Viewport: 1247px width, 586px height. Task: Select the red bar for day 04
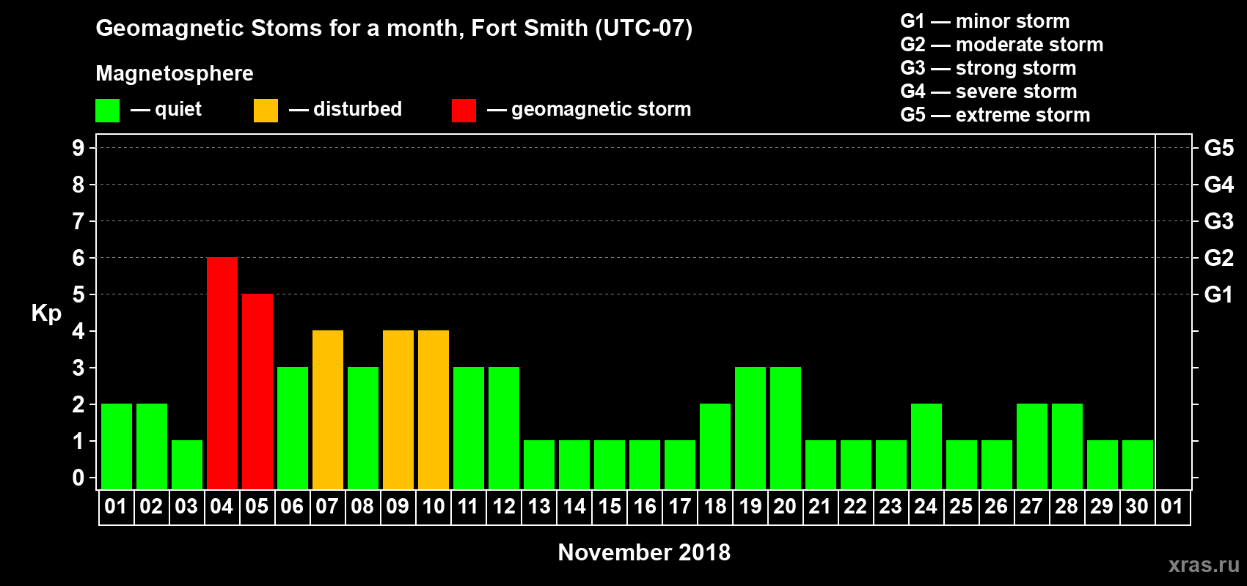(x=222, y=374)
